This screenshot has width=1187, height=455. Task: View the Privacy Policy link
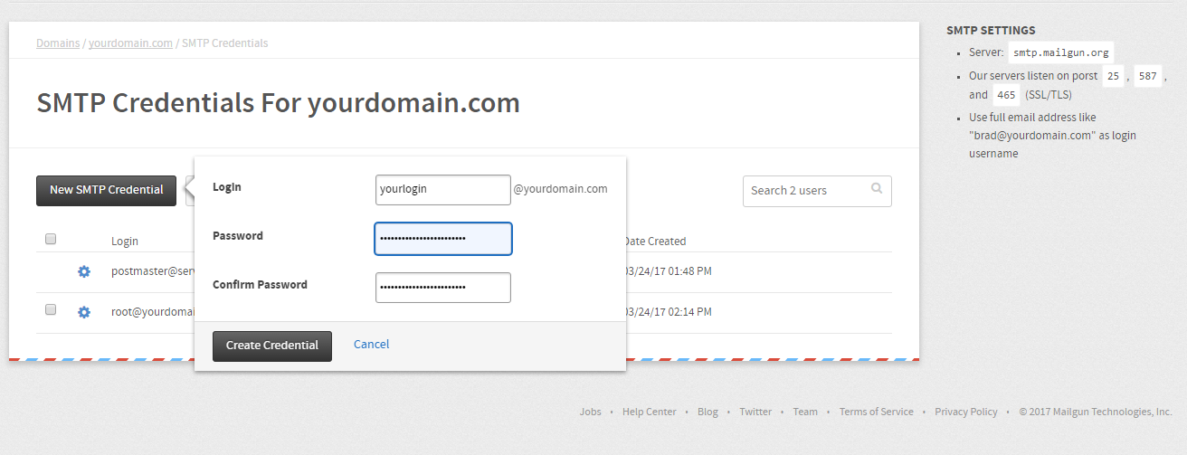[x=965, y=412]
